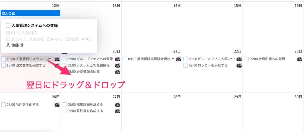Click avatar icon beside 誓約書を作成する task

118,111
